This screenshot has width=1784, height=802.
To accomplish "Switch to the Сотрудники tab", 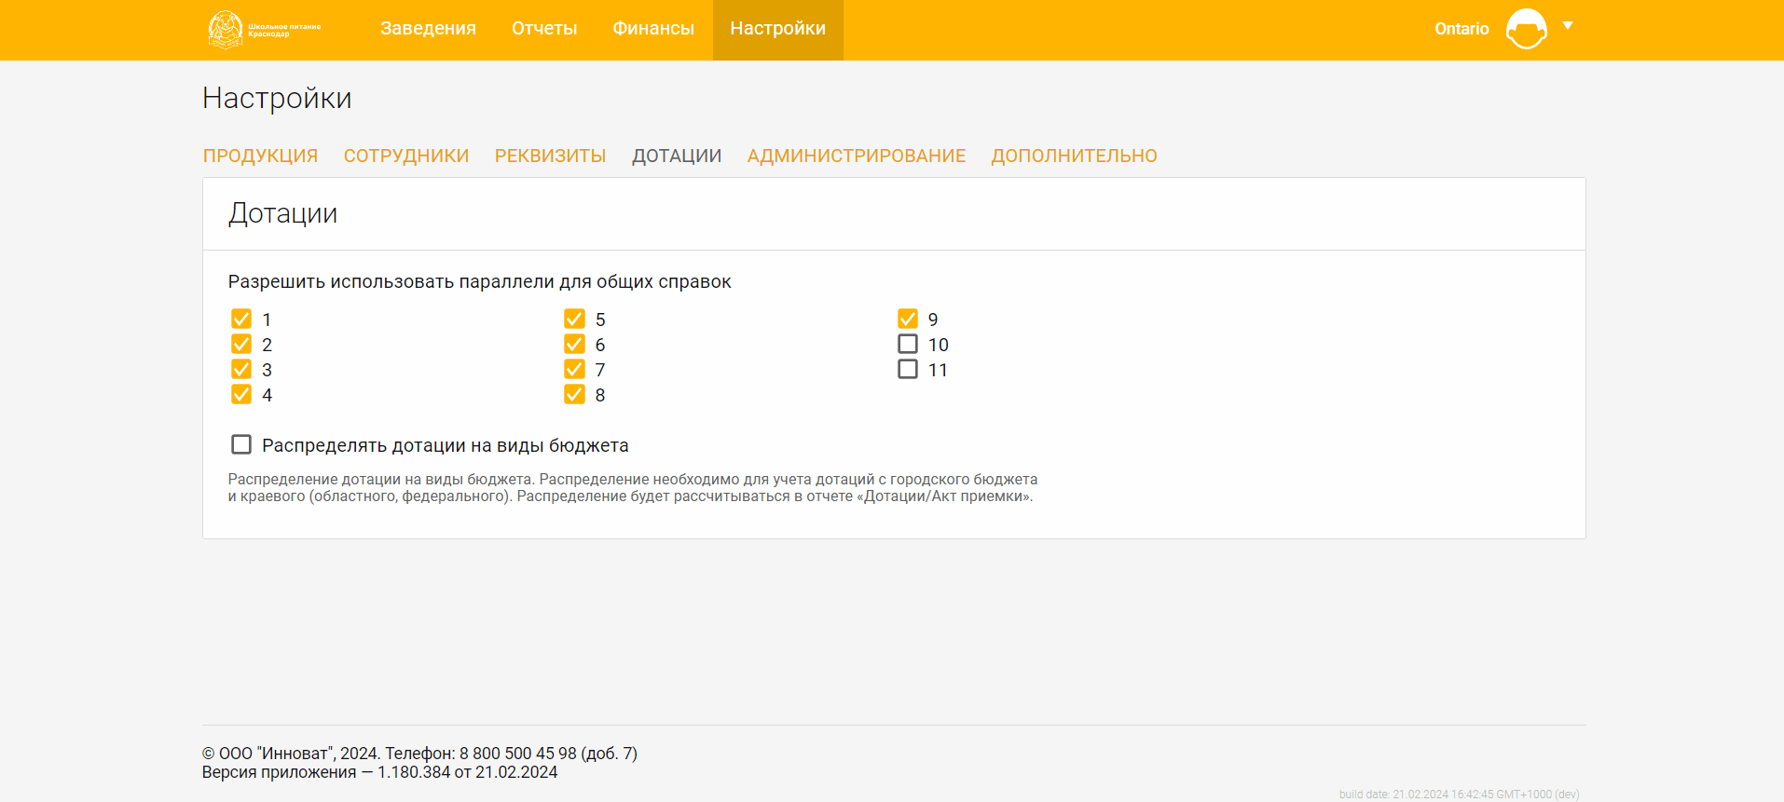I will 405,156.
